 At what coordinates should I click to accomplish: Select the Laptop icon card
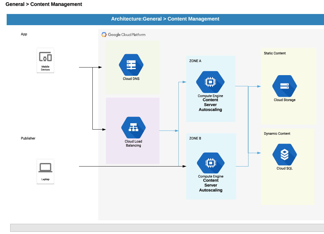pyautogui.click(x=46, y=171)
